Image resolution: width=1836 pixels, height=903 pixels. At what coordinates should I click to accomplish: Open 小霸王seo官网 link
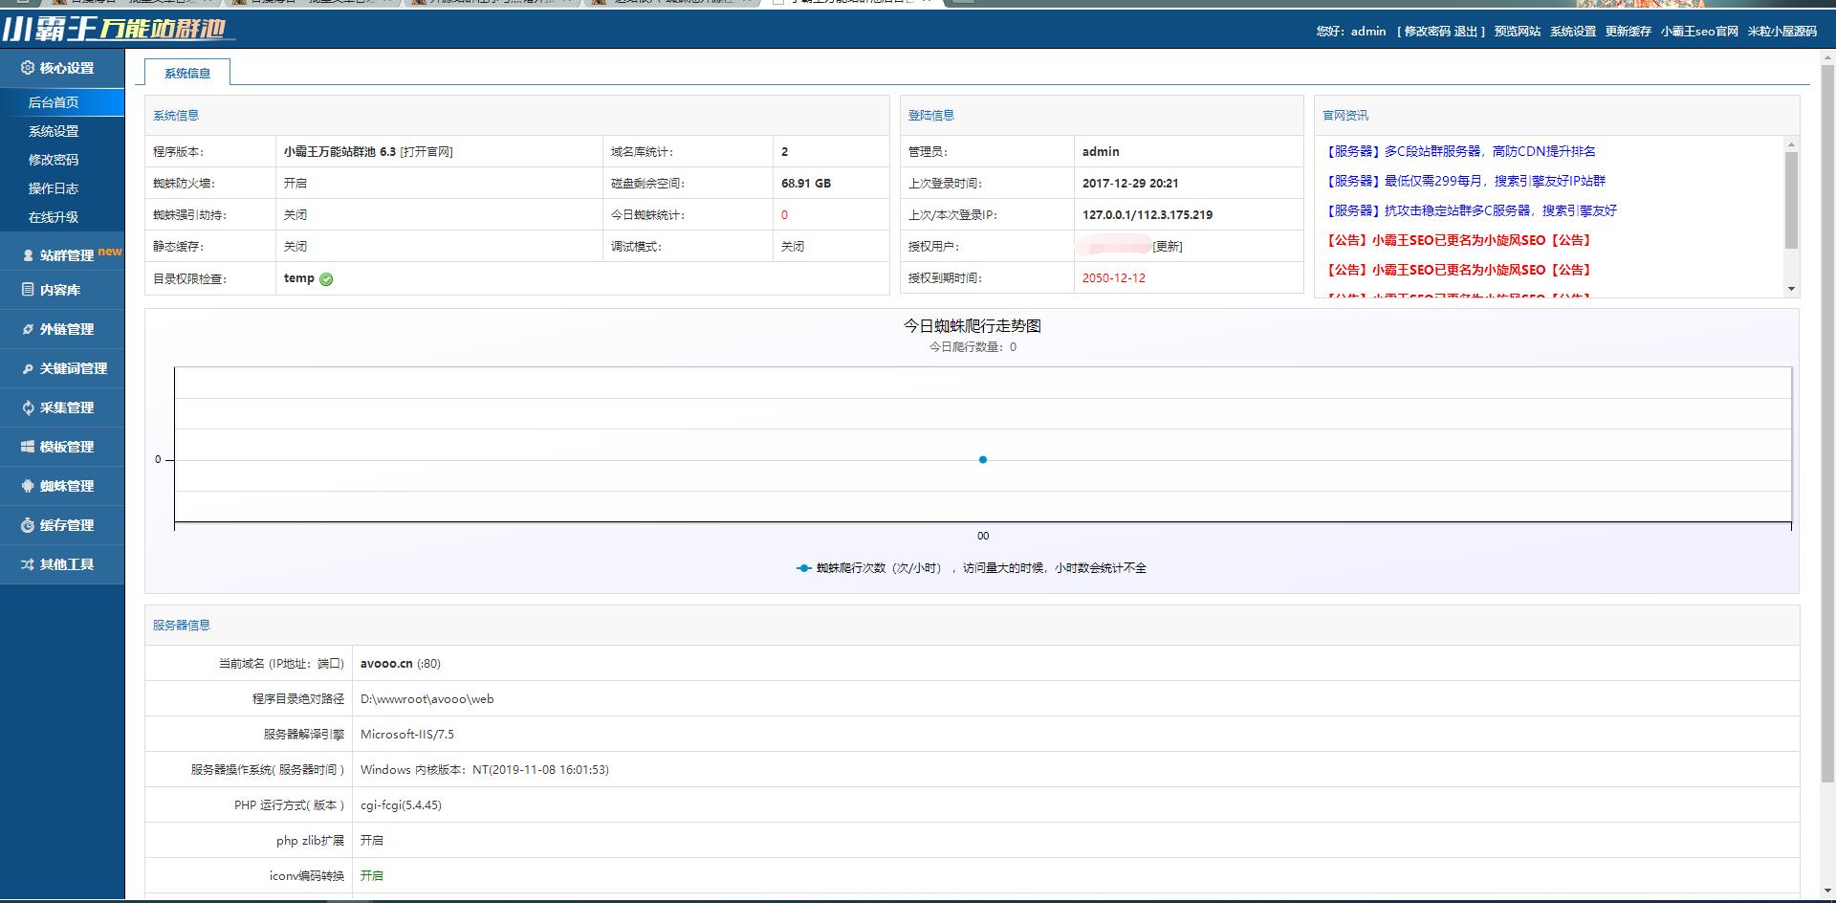tap(1699, 32)
